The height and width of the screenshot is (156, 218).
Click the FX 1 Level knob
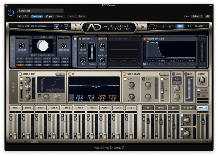187,120
